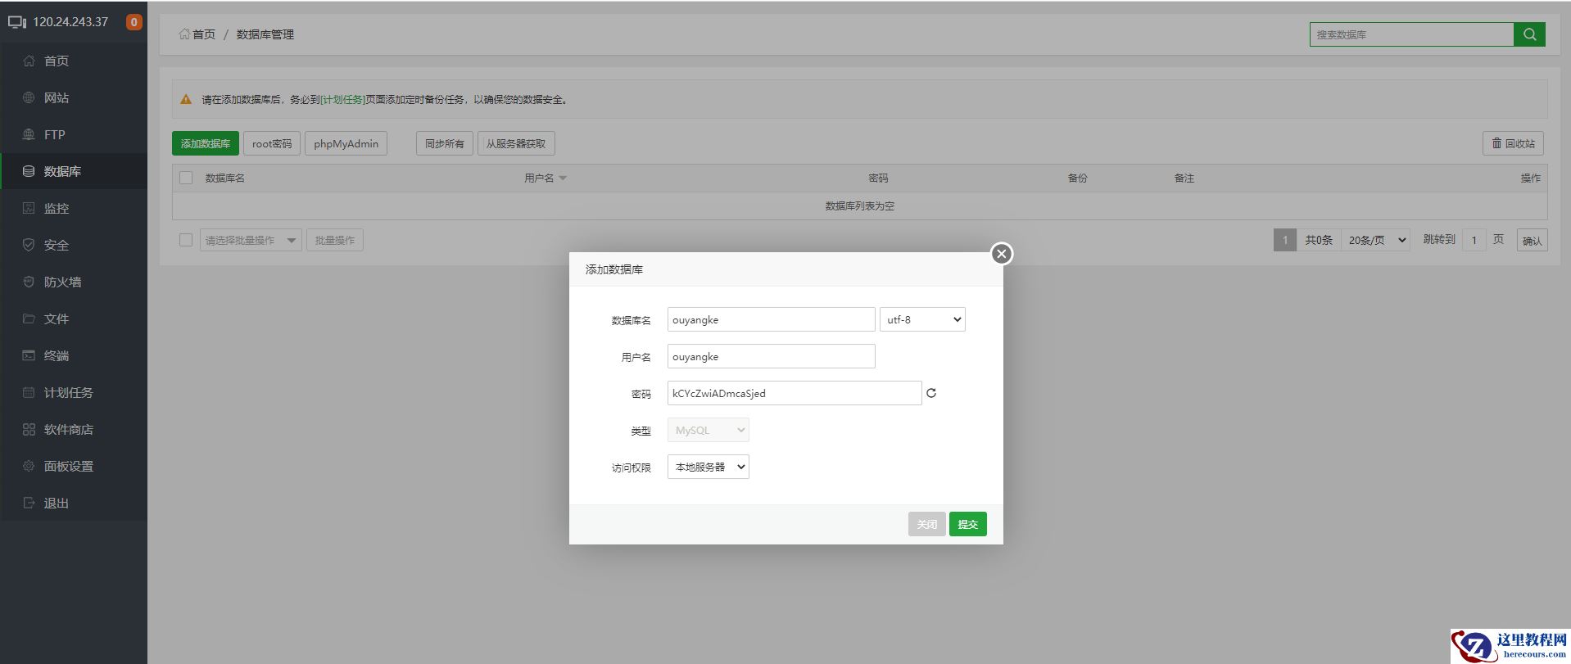Click the 从服务器获取 button
This screenshot has height=664, width=1571.
coord(516,143)
